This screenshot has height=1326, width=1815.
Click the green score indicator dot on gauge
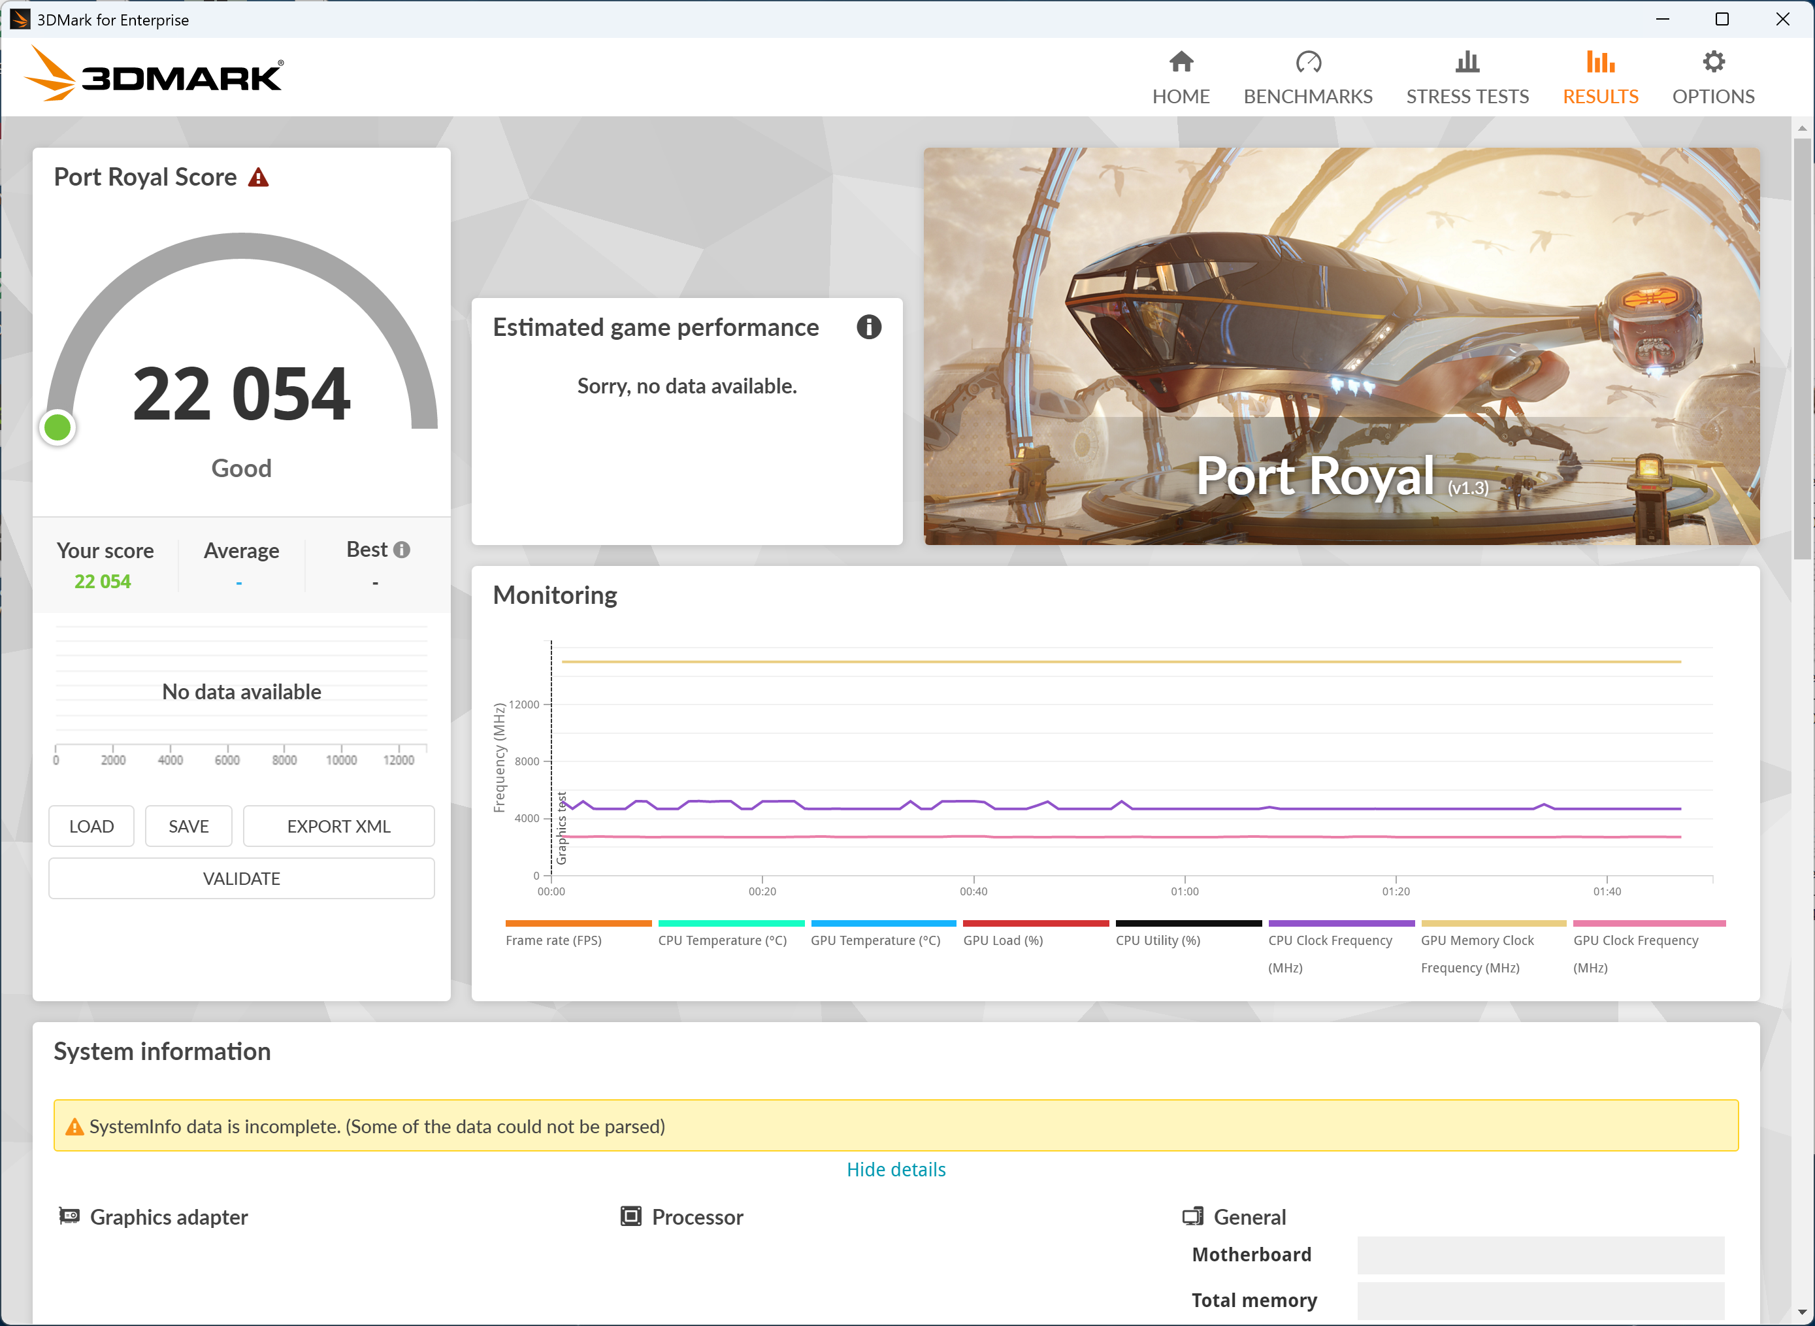pyautogui.click(x=57, y=428)
